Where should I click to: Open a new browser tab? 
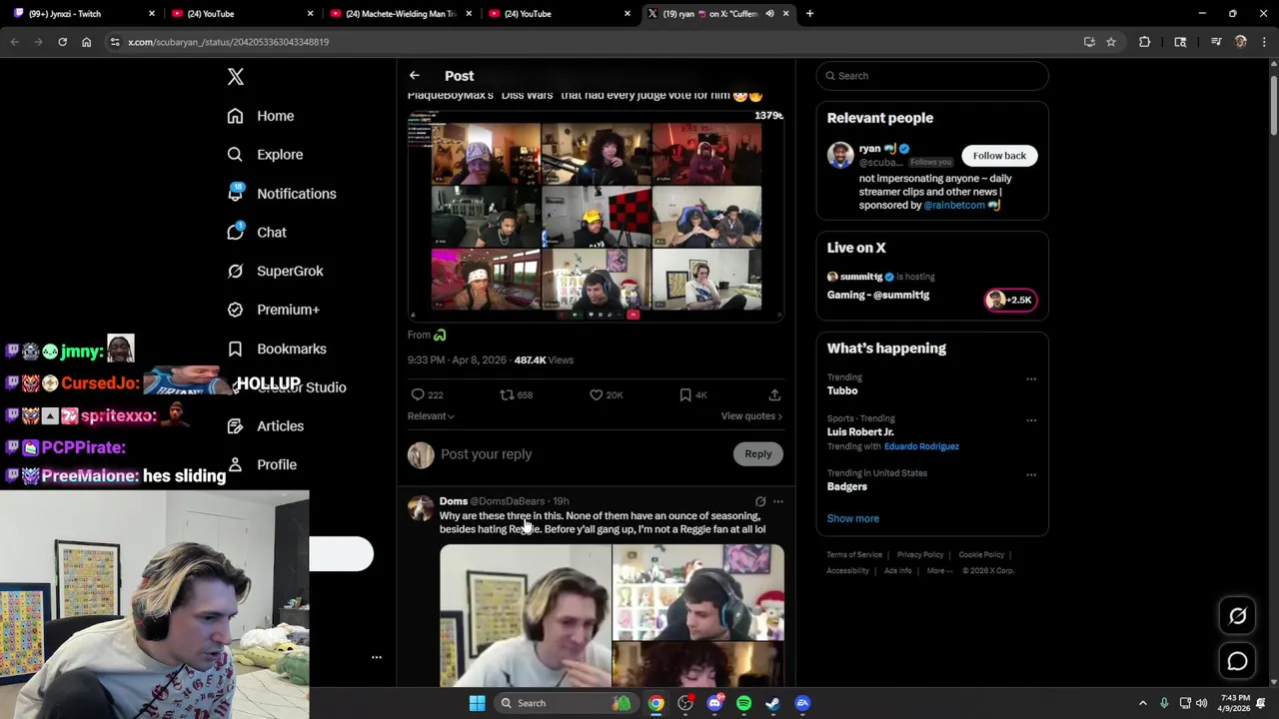click(809, 14)
